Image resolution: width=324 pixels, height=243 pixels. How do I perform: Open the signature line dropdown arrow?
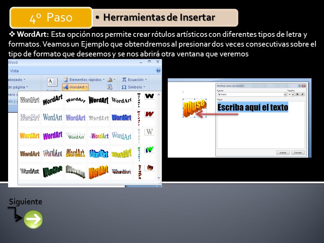[x=115, y=80]
